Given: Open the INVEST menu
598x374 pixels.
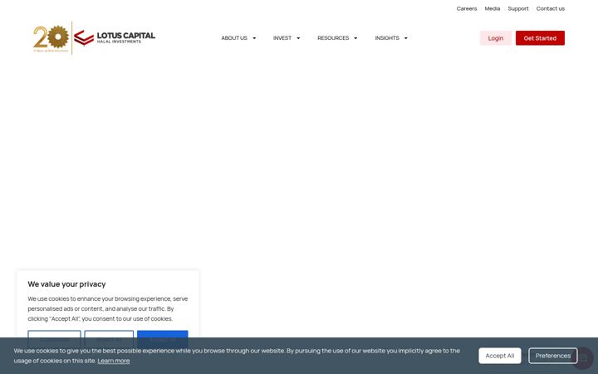Looking at the screenshot, I should click(282, 38).
